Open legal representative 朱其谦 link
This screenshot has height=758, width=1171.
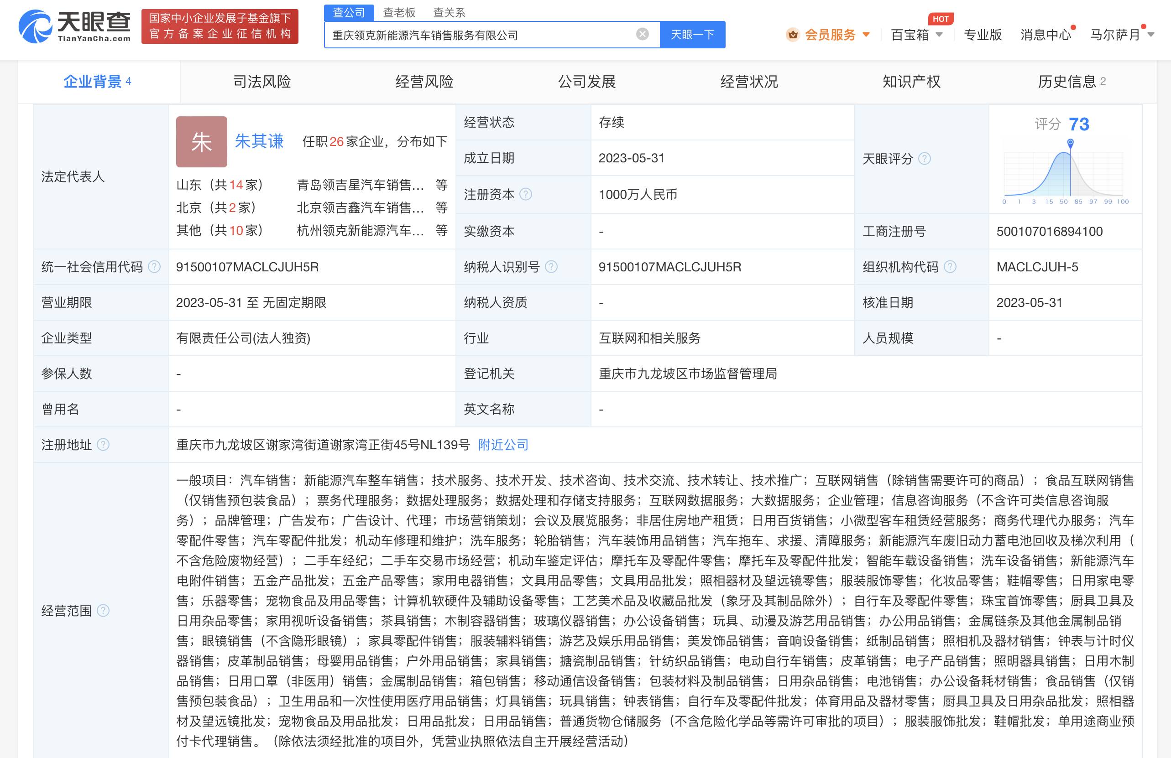[x=259, y=141]
